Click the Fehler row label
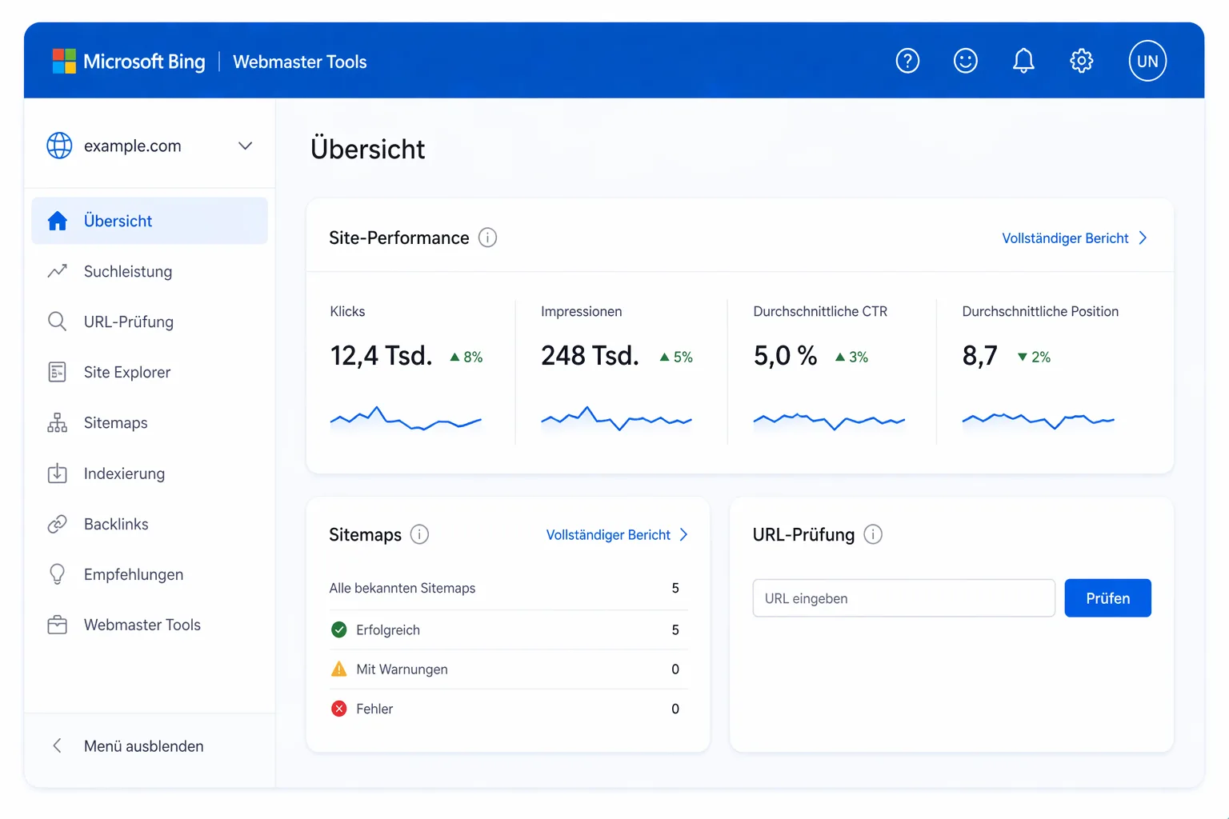Screen dimensions: 1229x819 [374, 709]
